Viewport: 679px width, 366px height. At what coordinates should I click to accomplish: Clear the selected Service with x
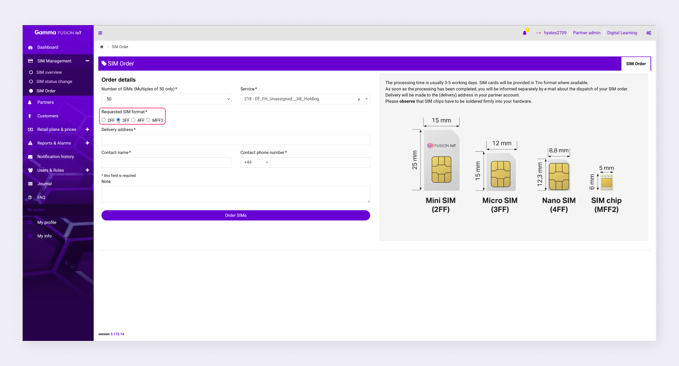coord(359,99)
